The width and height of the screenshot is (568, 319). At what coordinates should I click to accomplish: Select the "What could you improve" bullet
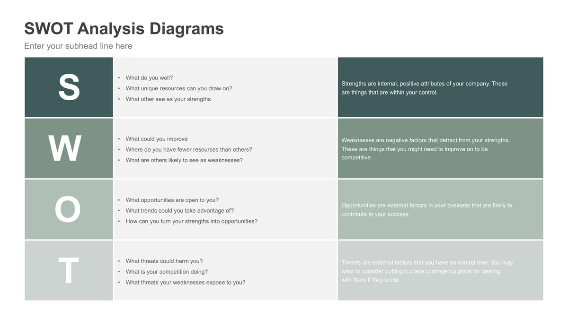pos(157,139)
